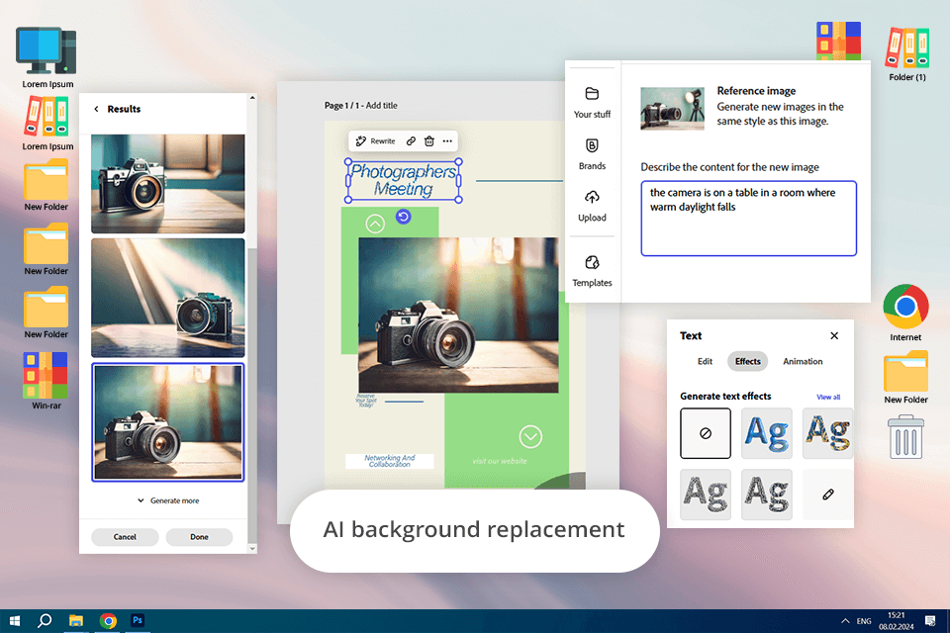Image resolution: width=950 pixels, height=633 pixels.
Task: Apply the blue Ag text effect
Action: [766, 433]
